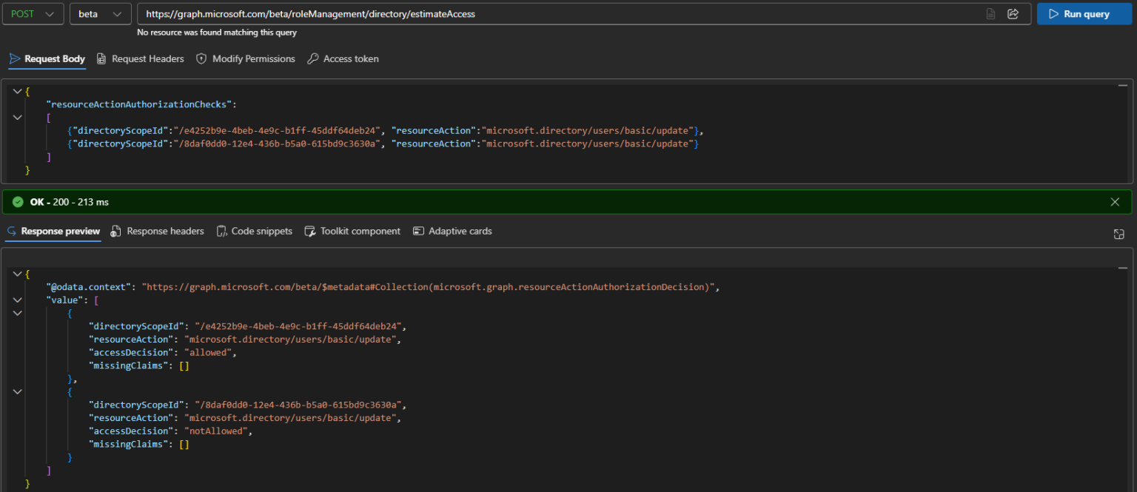Switch to the Response headers tab
This screenshot has width=1137, height=492.
[157, 232]
